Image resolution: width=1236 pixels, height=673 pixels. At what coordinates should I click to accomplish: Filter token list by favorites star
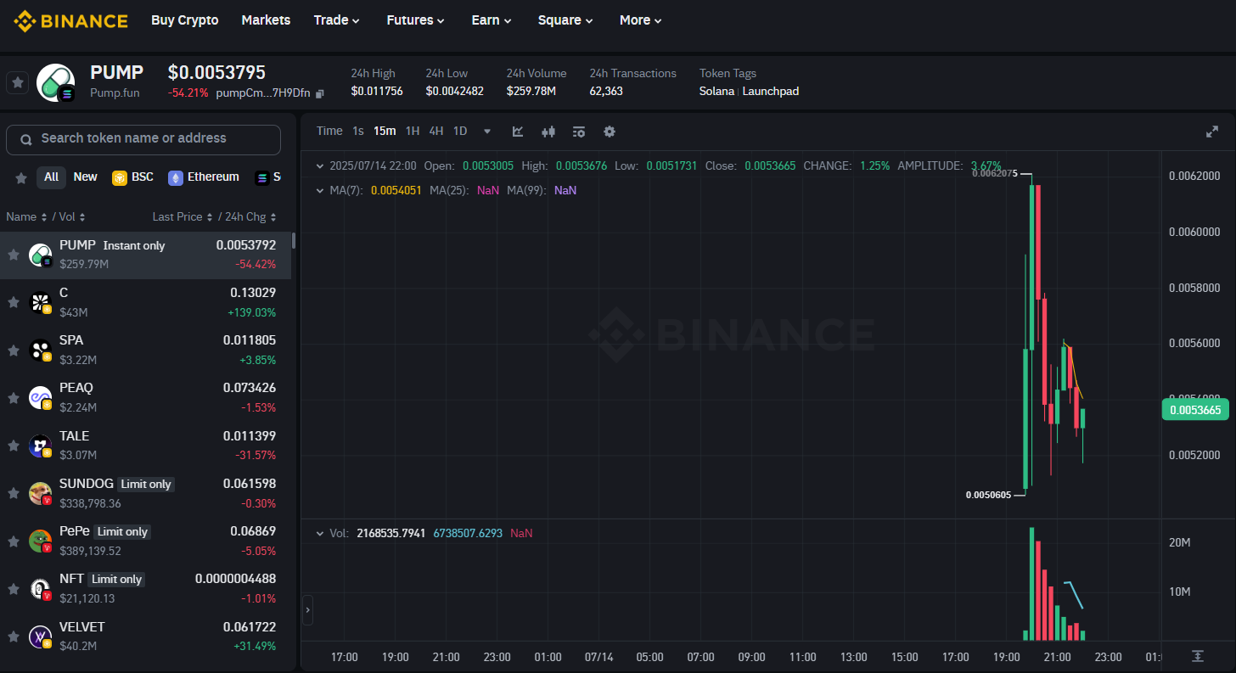pyautogui.click(x=21, y=177)
